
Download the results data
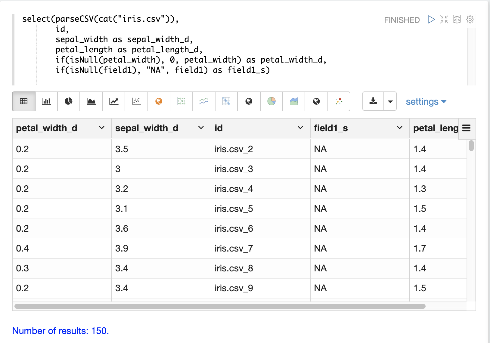pyautogui.click(x=373, y=101)
